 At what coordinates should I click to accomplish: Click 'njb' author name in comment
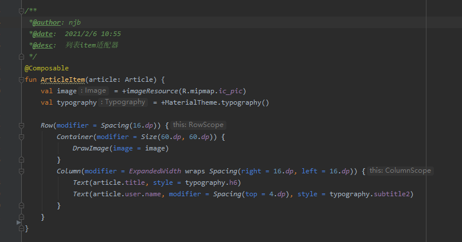[75, 22]
